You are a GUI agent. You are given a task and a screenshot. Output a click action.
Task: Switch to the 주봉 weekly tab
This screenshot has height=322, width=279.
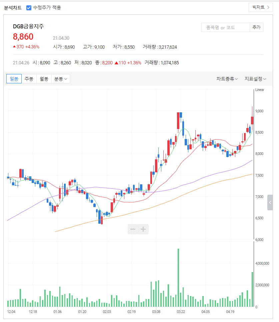(29, 79)
